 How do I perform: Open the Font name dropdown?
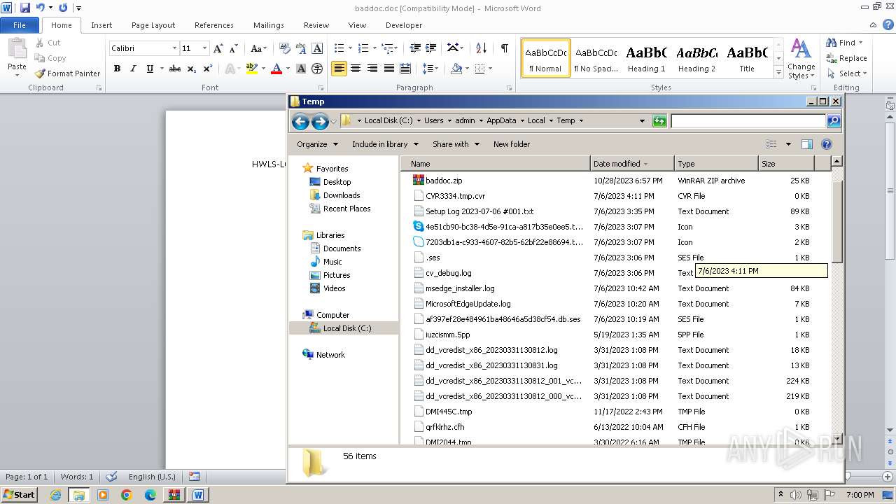click(x=174, y=48)
